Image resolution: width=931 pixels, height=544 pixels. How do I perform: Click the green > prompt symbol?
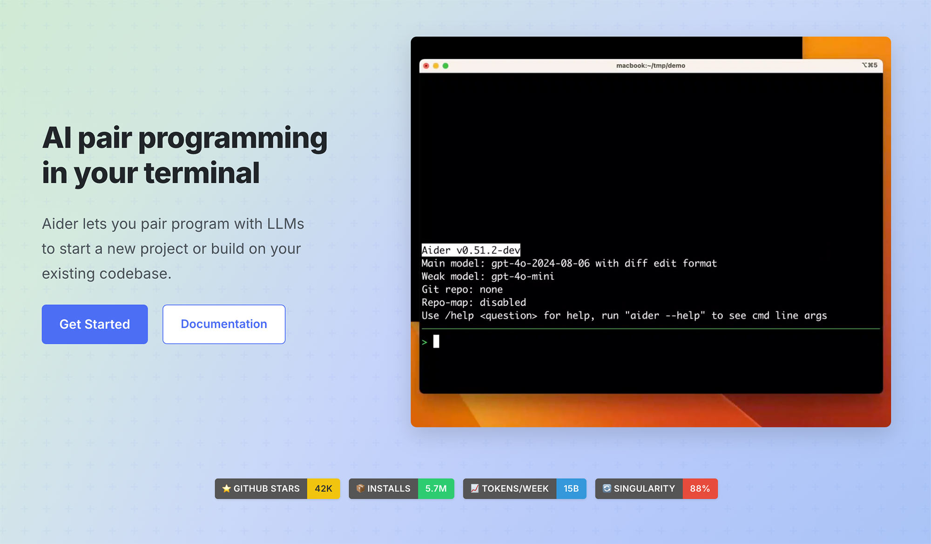(425, 342)
